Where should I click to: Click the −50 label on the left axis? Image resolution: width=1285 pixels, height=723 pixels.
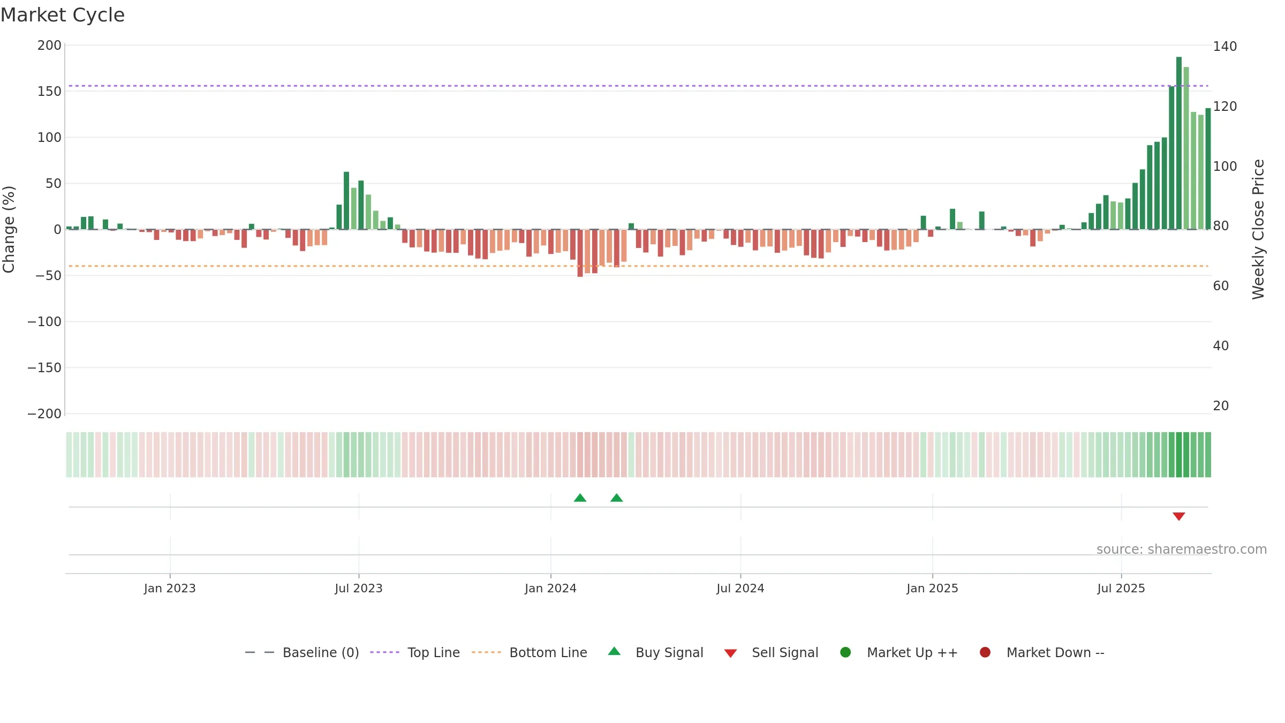48,276
